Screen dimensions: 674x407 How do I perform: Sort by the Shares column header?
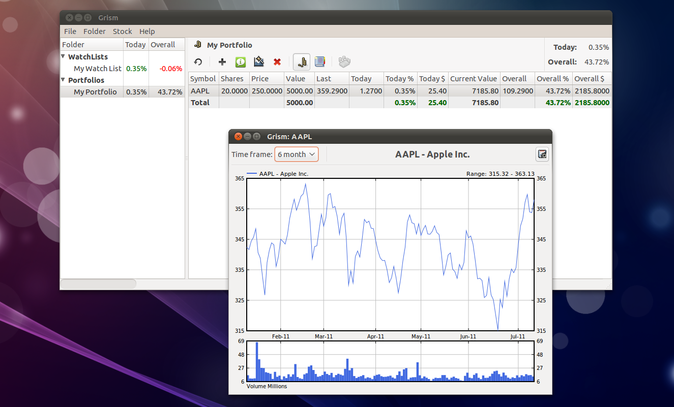click(x=234, y=79)
